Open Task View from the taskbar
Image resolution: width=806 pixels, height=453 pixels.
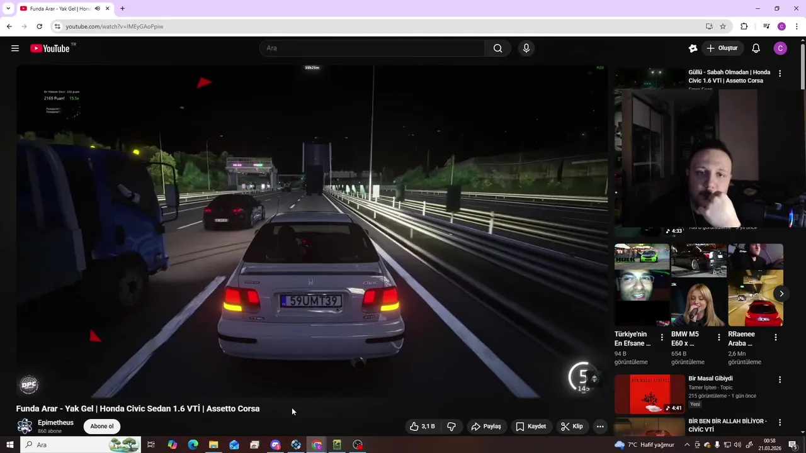point(151,445)
